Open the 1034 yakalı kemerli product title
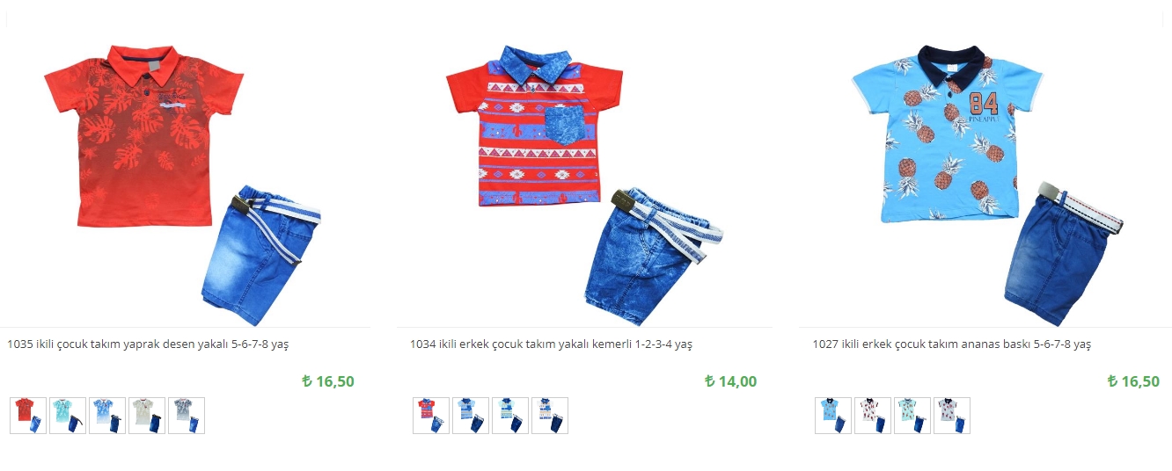Viewport: 1172px width, 471px height. (x=551, y=344)
